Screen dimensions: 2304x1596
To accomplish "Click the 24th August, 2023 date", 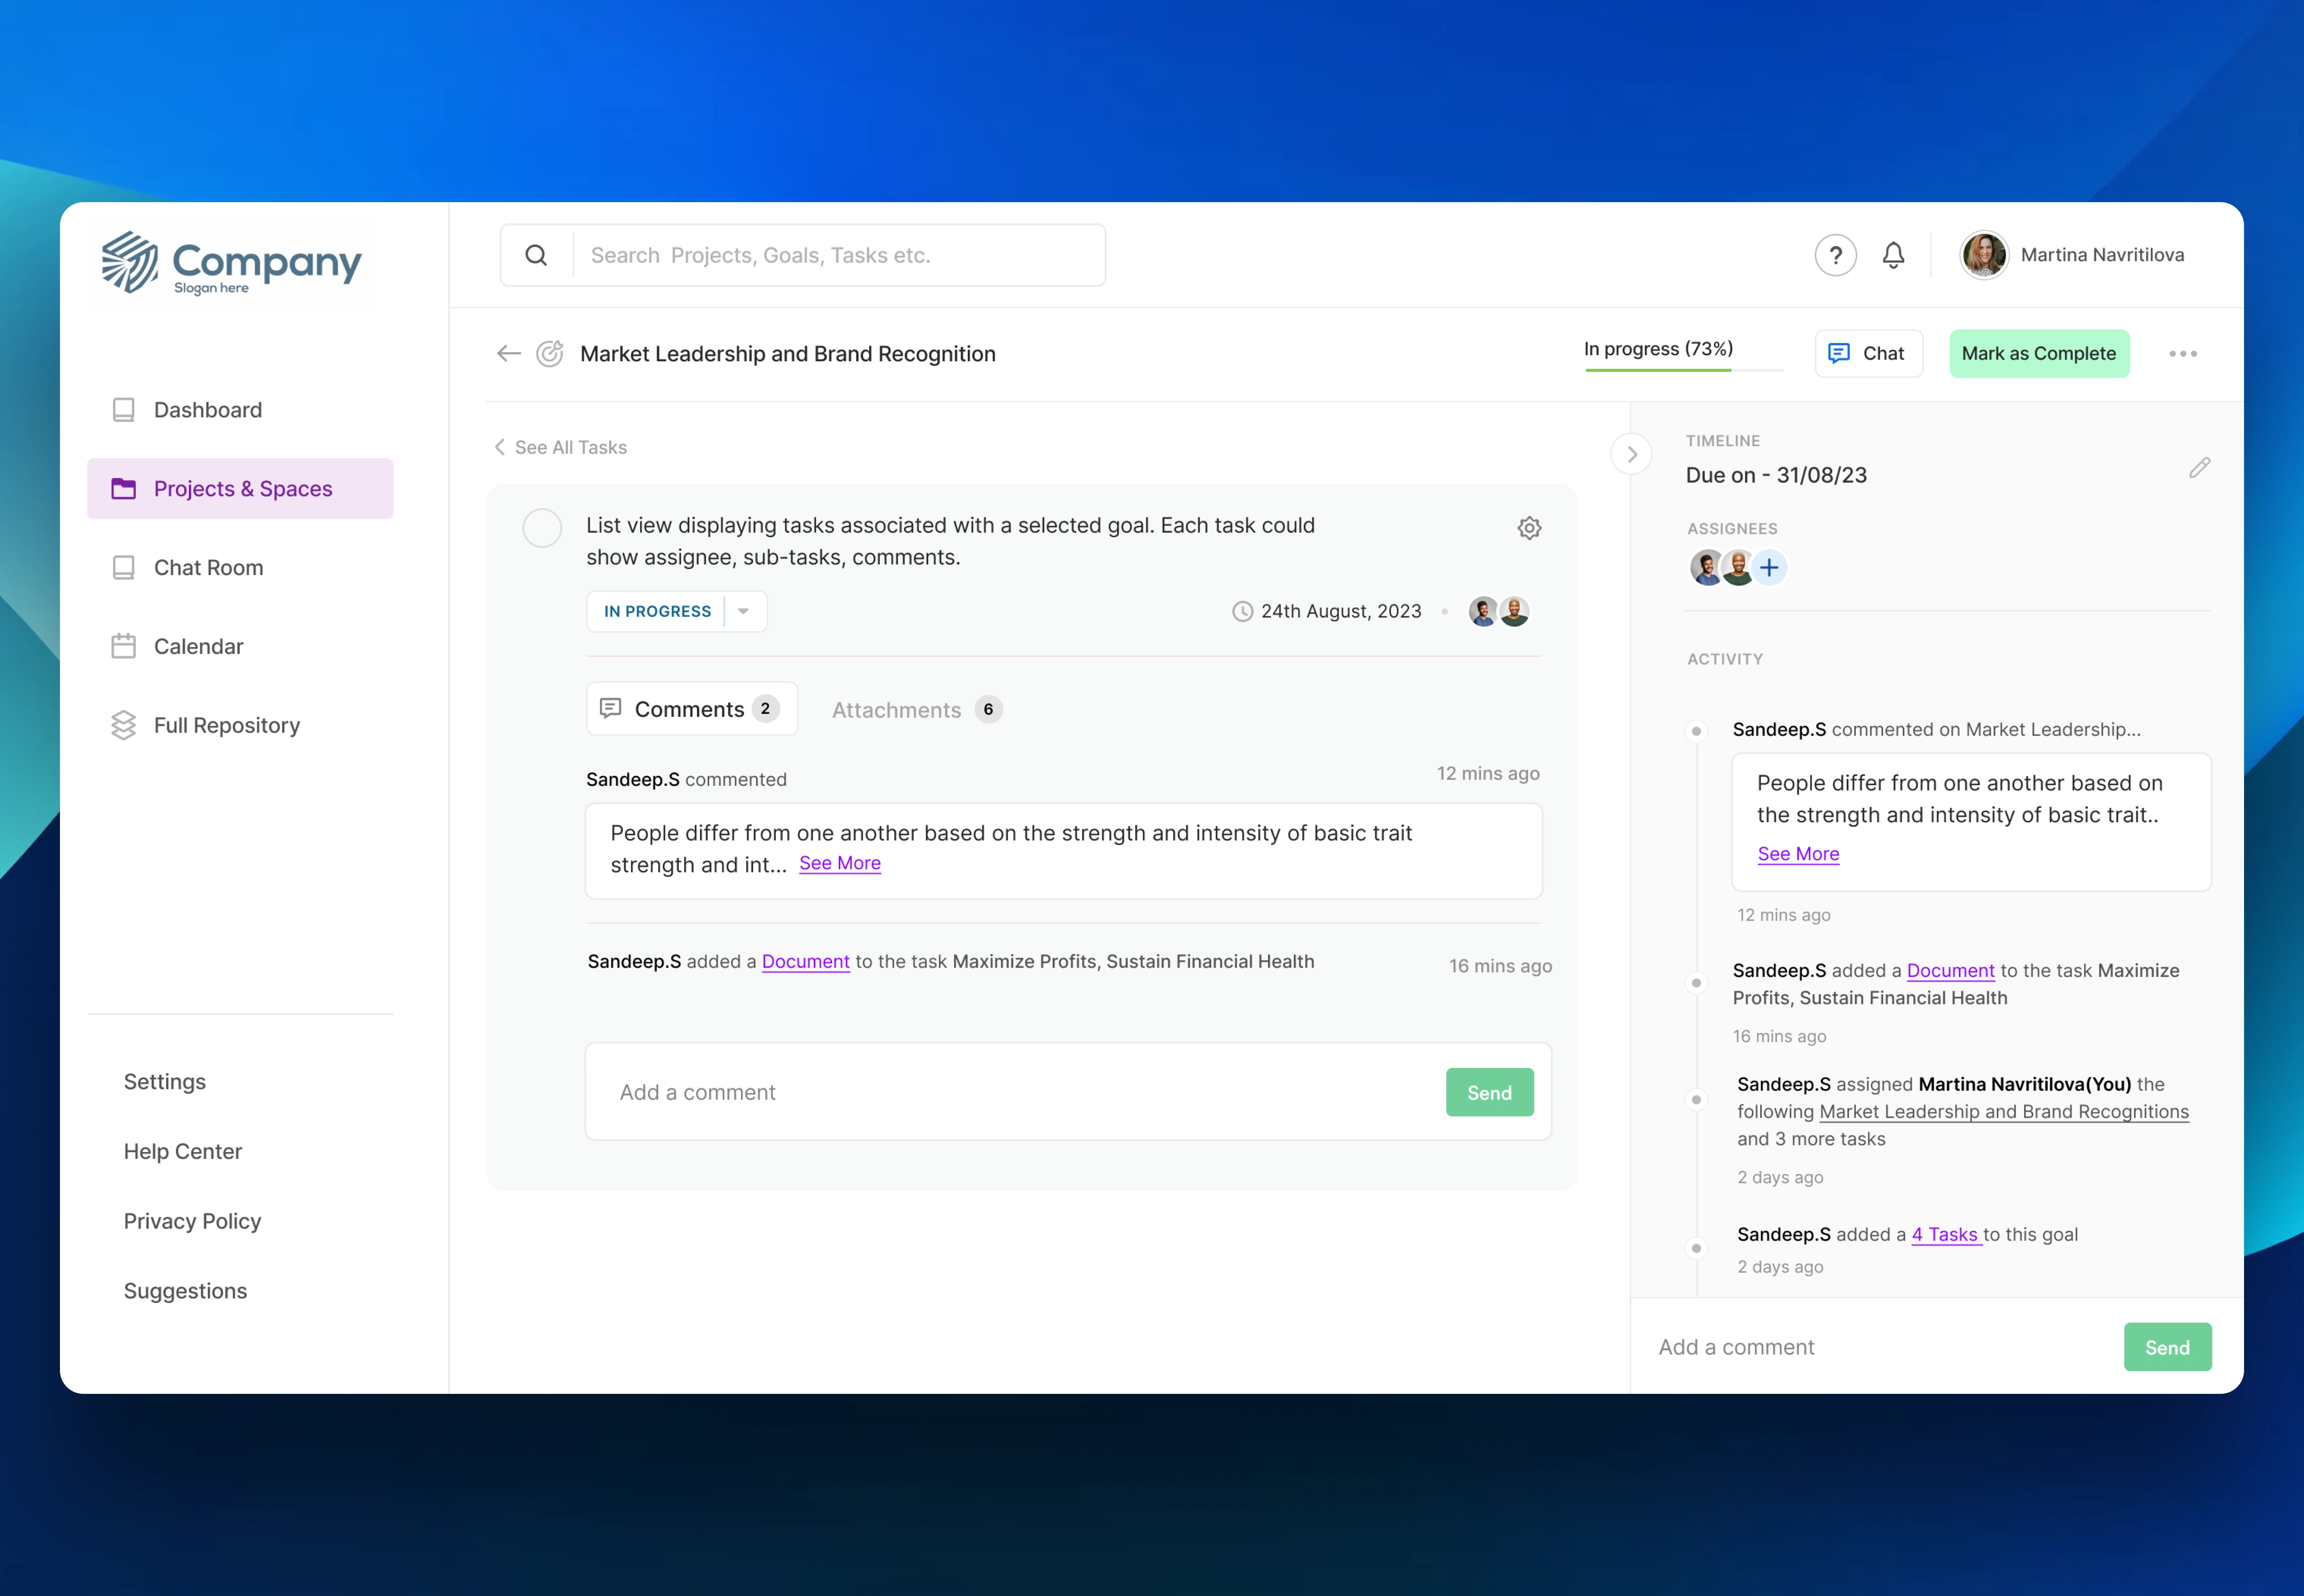I will [1340, 611].
